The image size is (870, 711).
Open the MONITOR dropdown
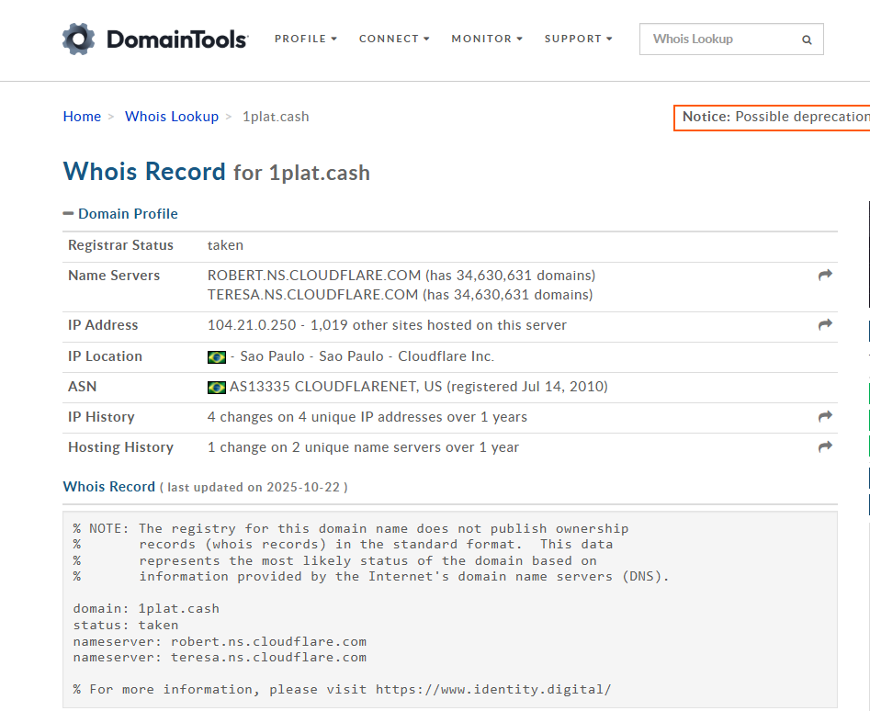[x=487, y=39]
